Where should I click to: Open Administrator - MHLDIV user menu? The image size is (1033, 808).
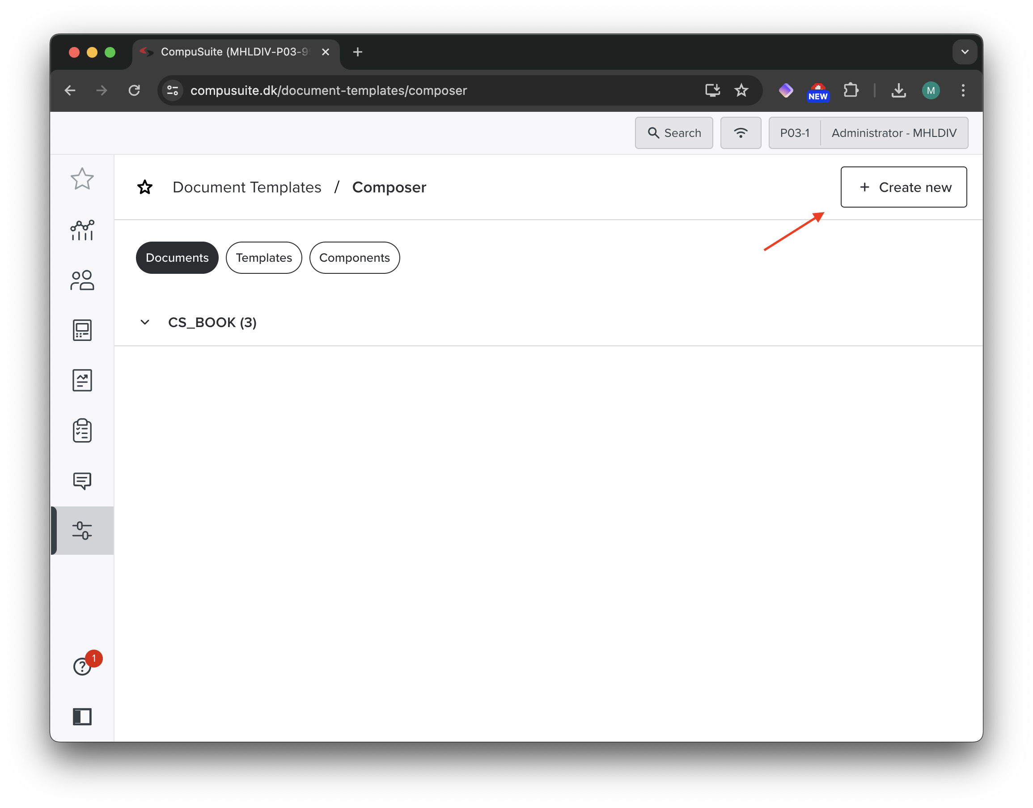(x=893, y=133)
